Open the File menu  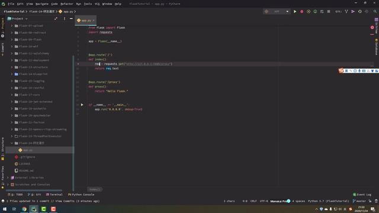[x=11, y=4]
